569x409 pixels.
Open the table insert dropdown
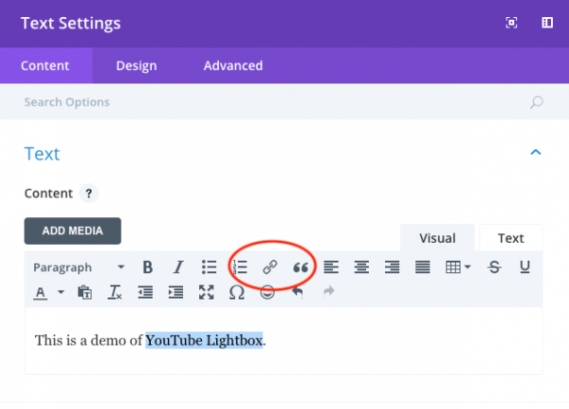[459, 268]
